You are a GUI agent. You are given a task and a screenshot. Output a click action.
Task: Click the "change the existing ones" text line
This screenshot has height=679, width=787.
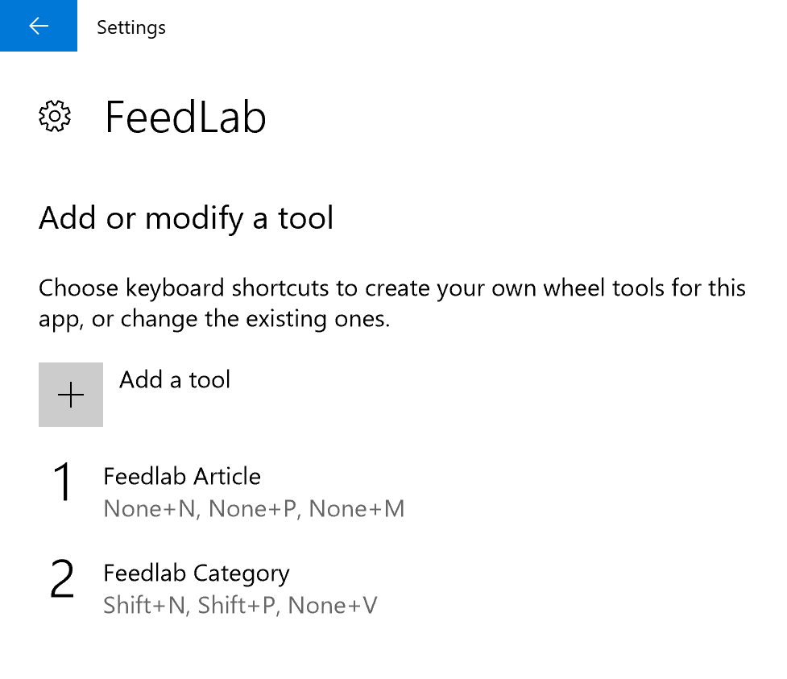click(214, 319)
